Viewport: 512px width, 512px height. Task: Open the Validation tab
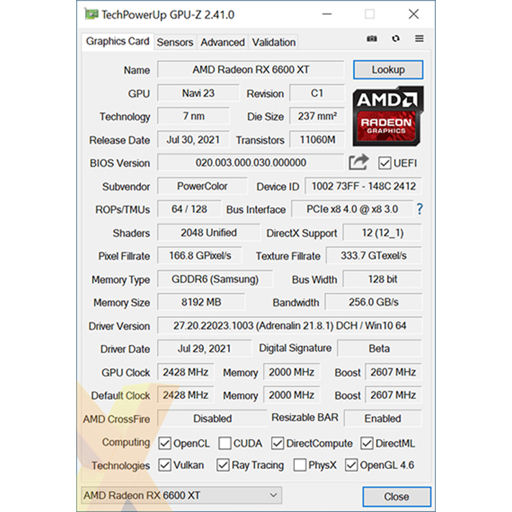click(273, 42)
